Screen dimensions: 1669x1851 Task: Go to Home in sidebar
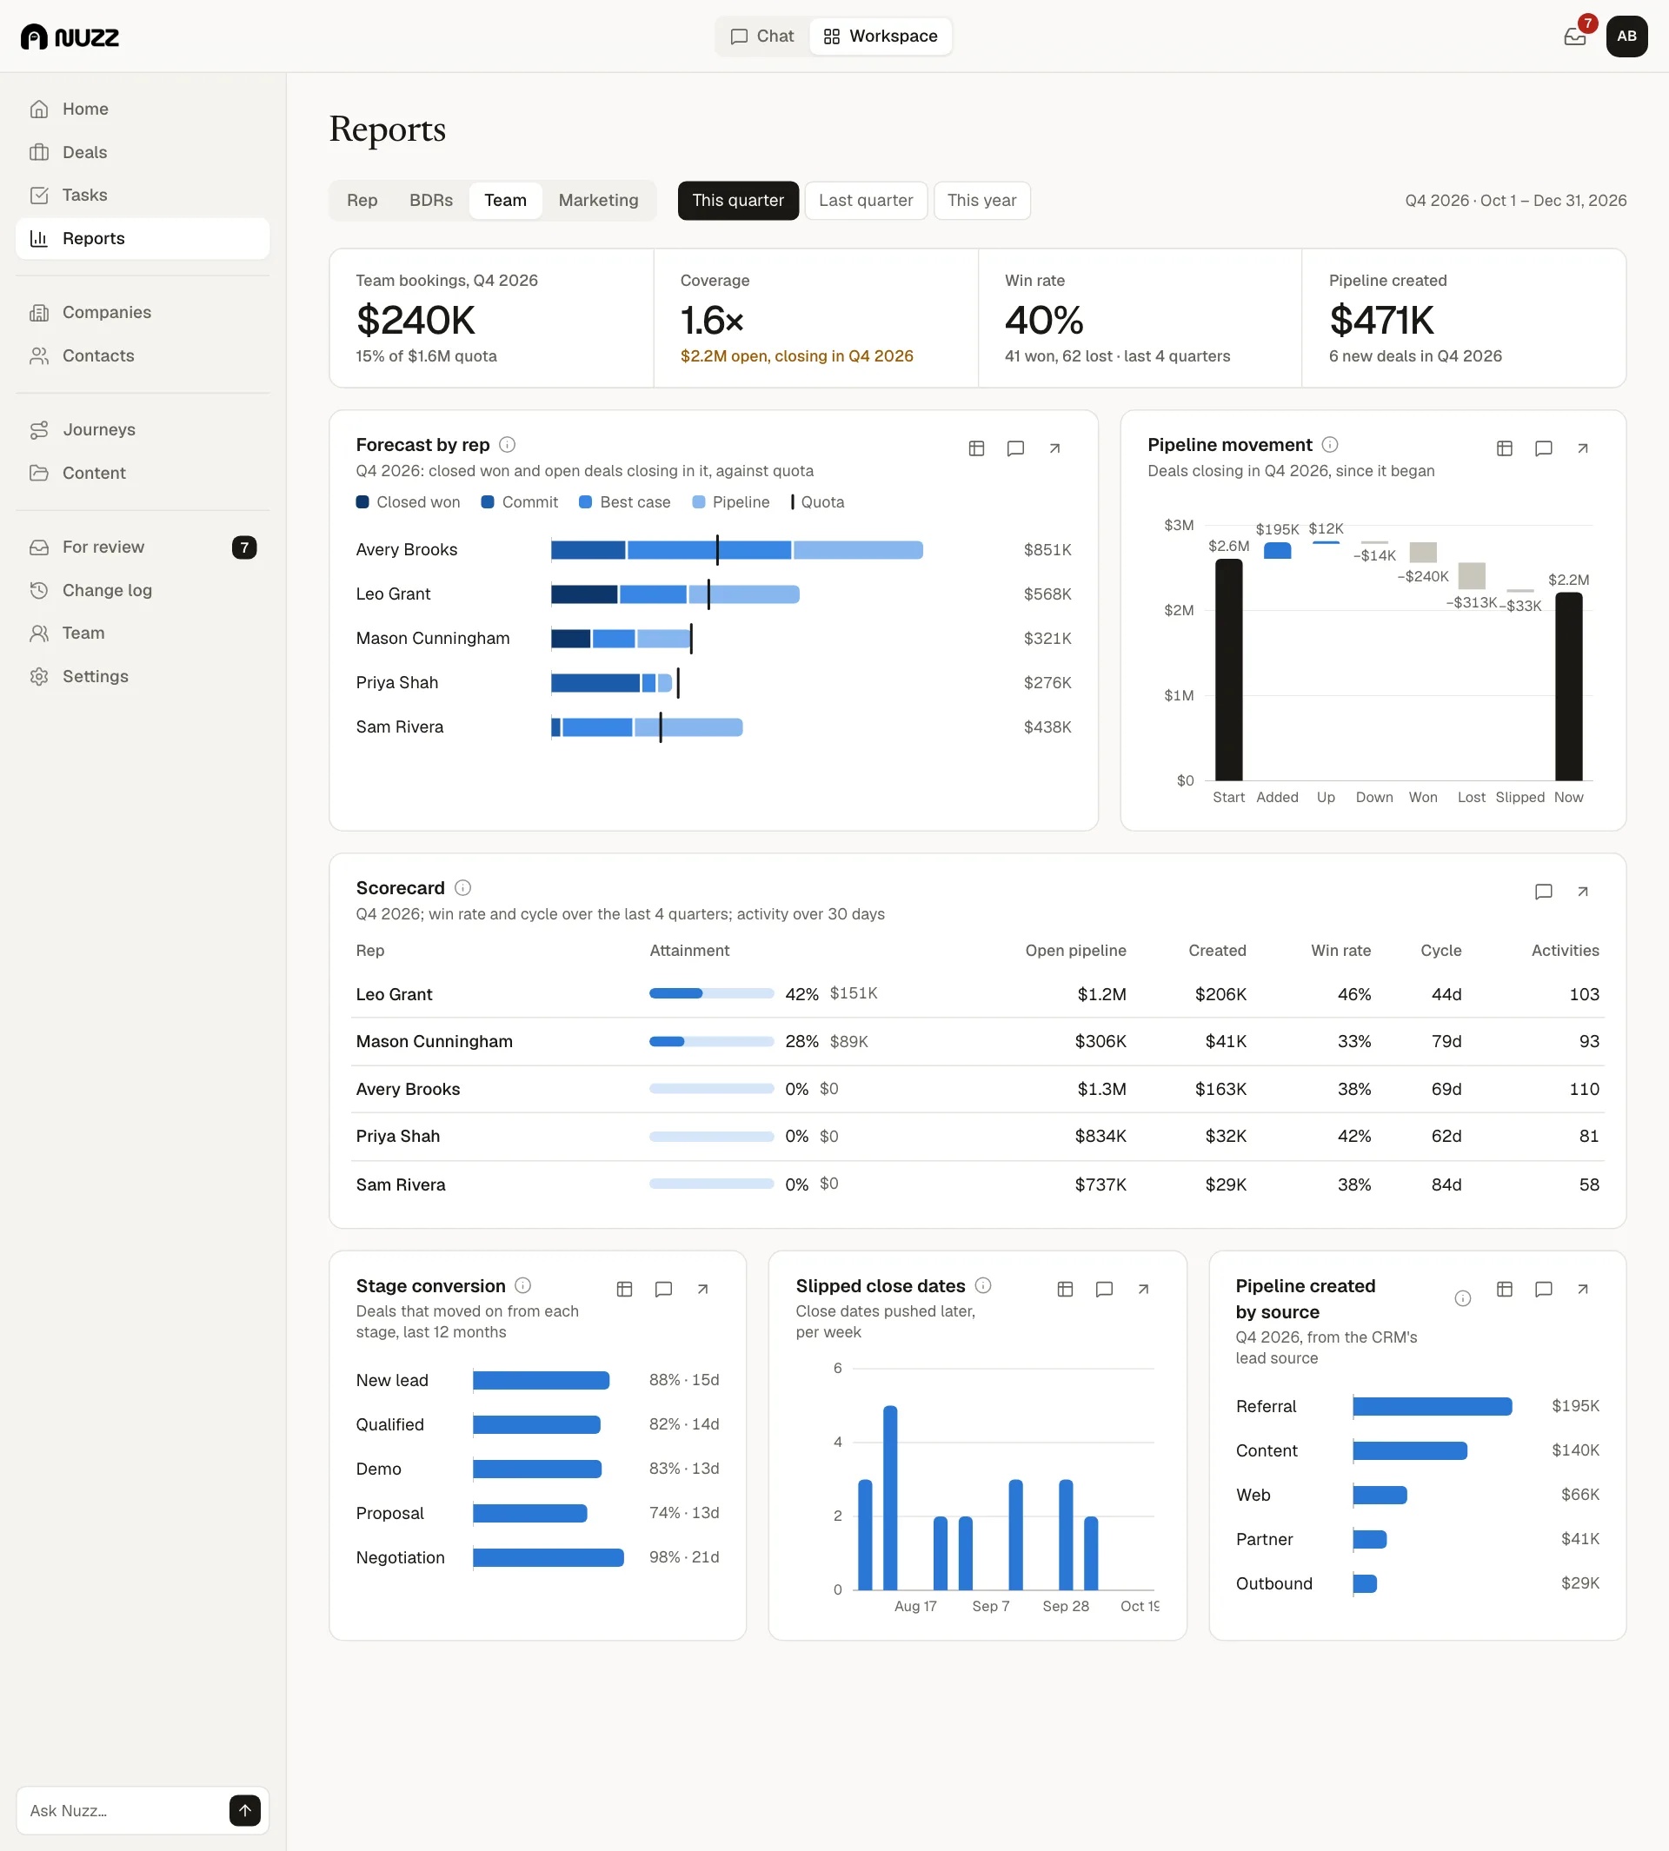pyautogui.click(x=143, y=109)
